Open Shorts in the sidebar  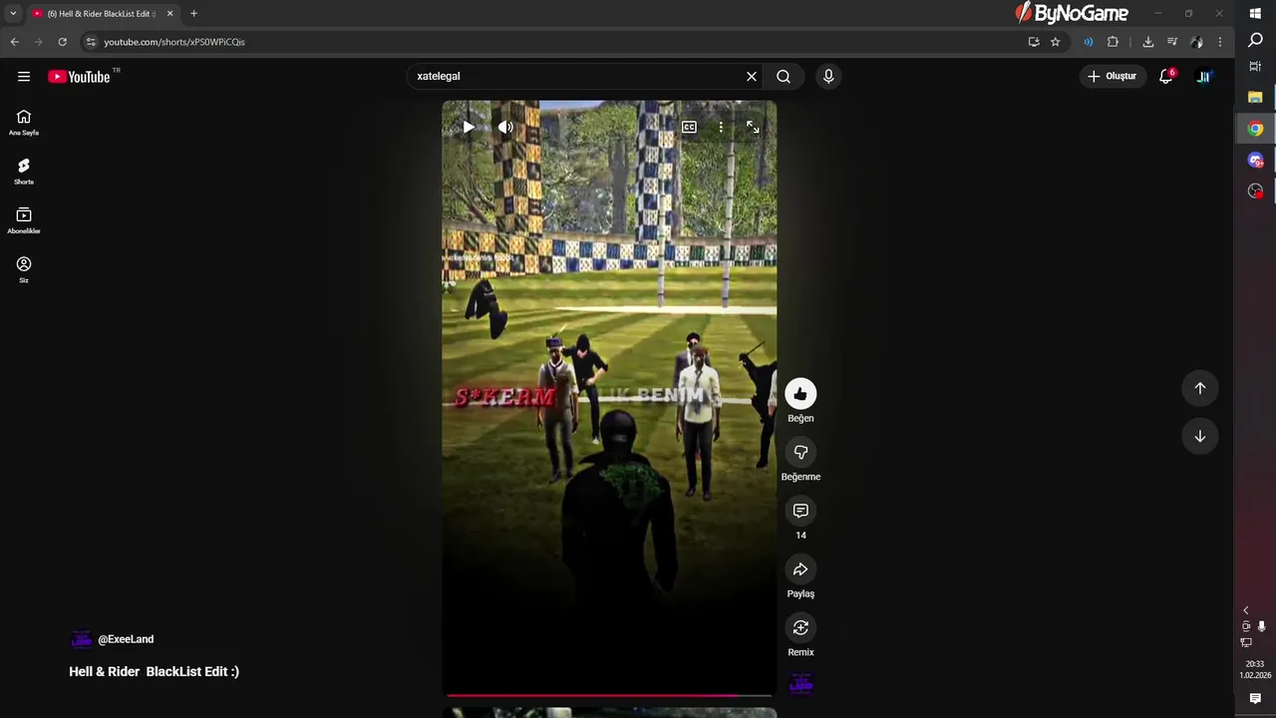click(24, 172)
